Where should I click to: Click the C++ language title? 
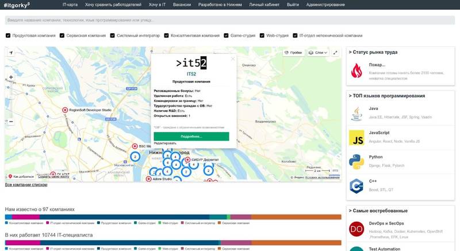[x=373, y=182]
